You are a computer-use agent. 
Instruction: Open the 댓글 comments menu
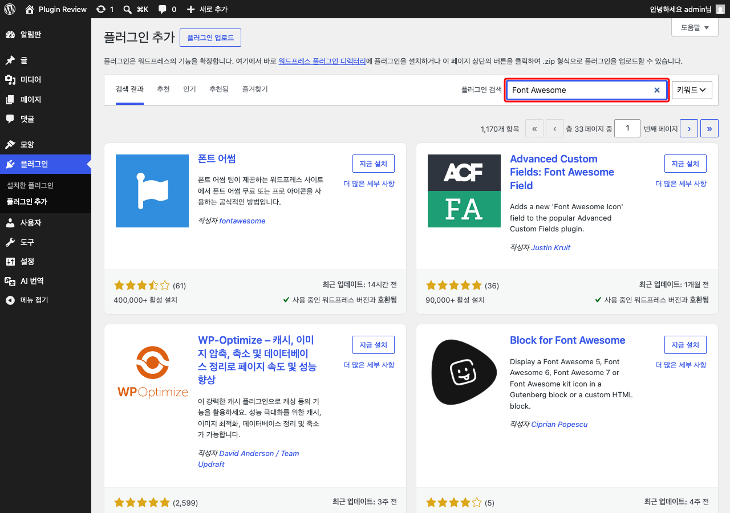click(x=46, y=119)
